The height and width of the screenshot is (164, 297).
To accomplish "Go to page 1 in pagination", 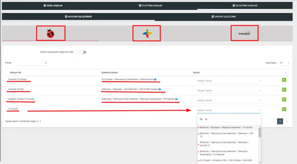I will point(280,121).
